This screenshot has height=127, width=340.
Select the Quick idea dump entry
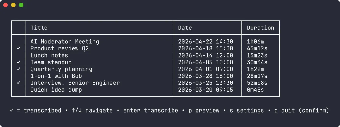click(x=145, y=90)
